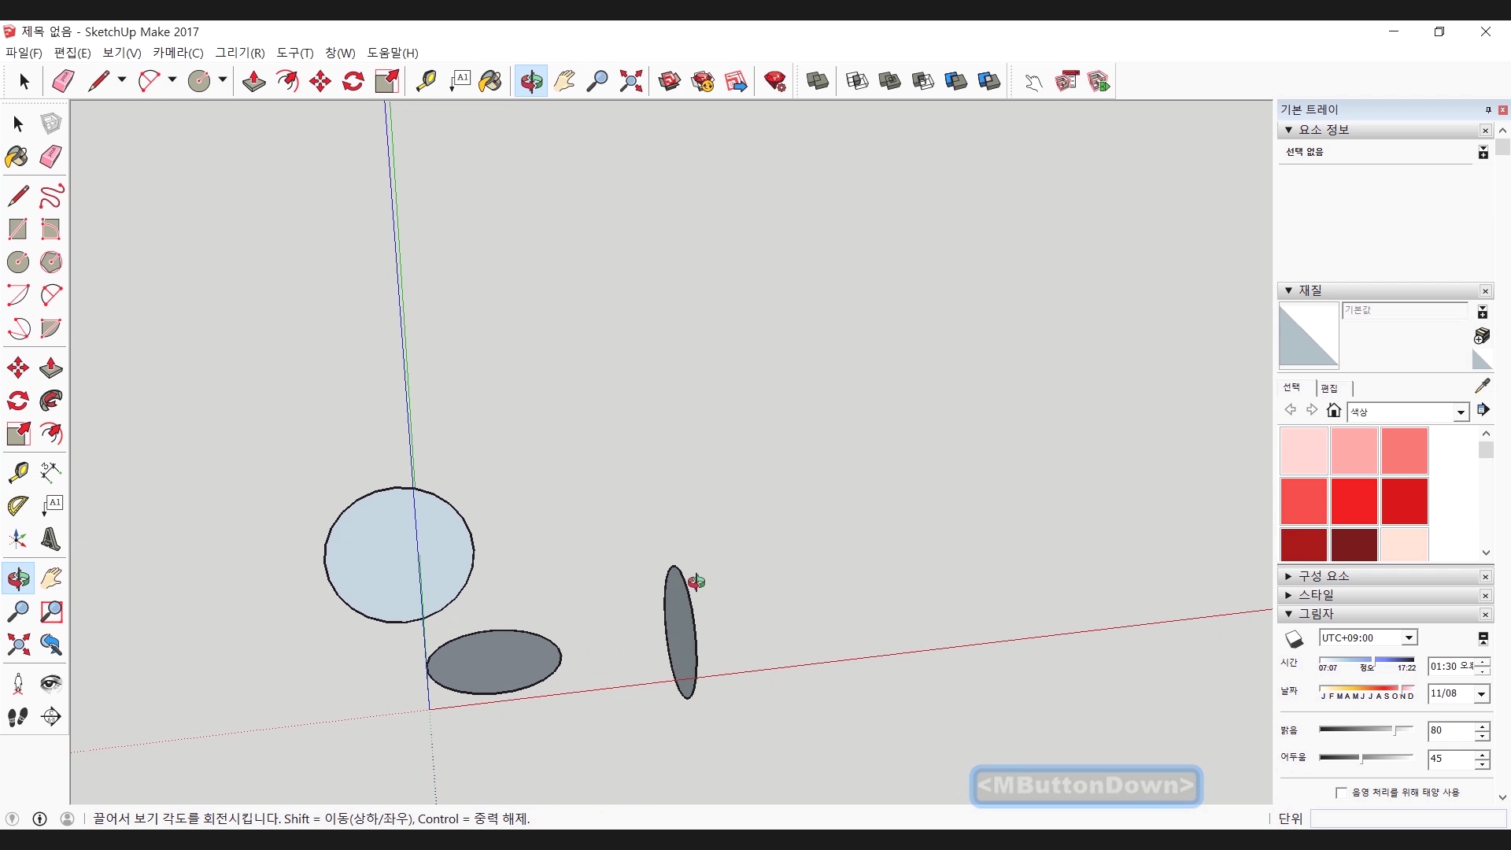The height and width of the screenshot is (850, 1511).
Task: Toggle shadows display button
Action: 1294,638
